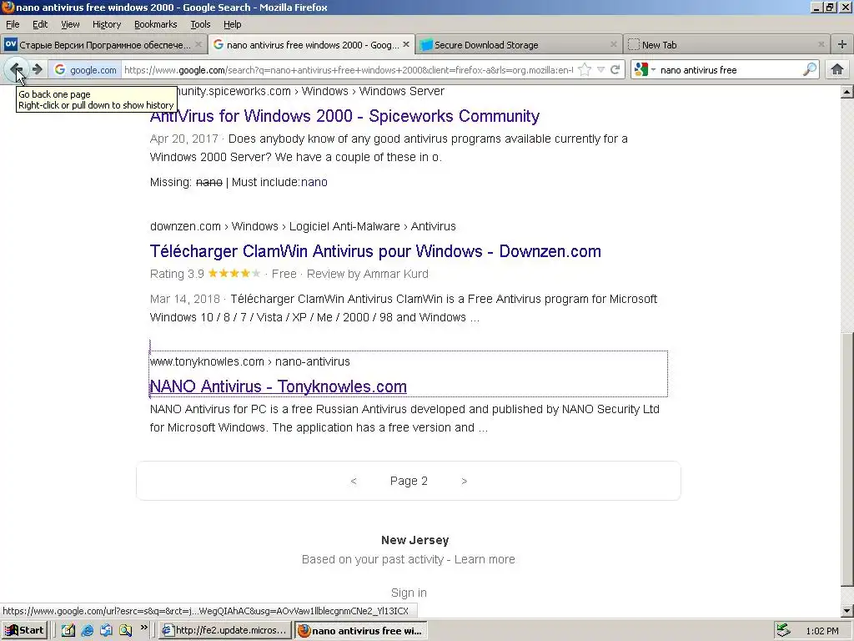Close the Secure Download Storage tab
The width and height of the screenshot is (854, 641).
point(614,45)
